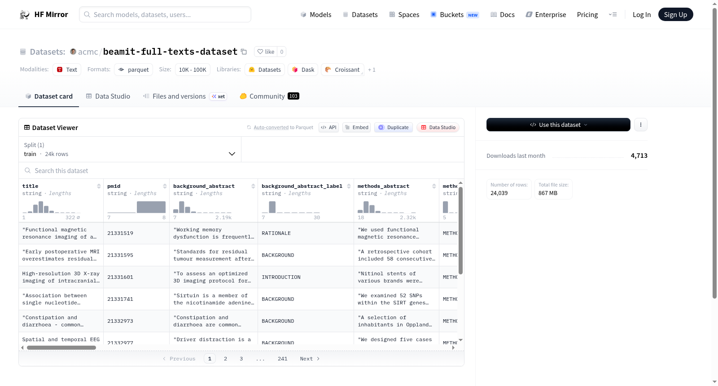This screenshot has height=386, width=718.
Task: Select the parquet format tag
Action: point(133,69)
